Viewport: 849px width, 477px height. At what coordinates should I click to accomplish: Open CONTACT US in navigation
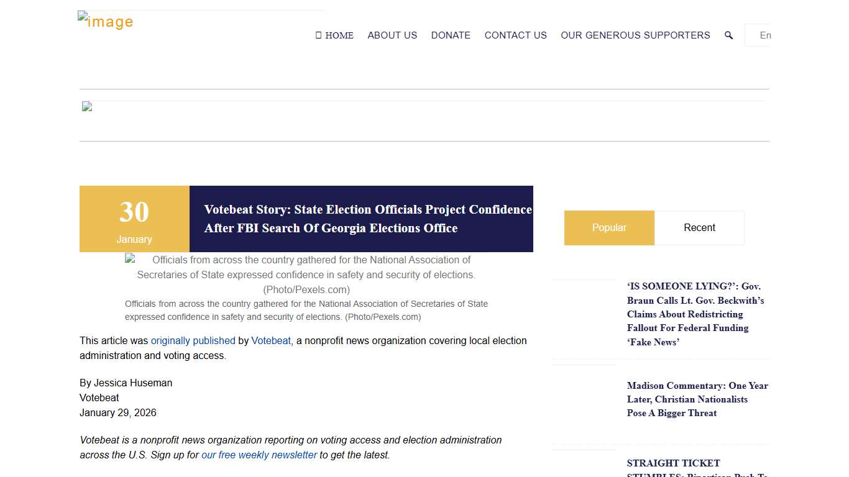pos(515,35)
